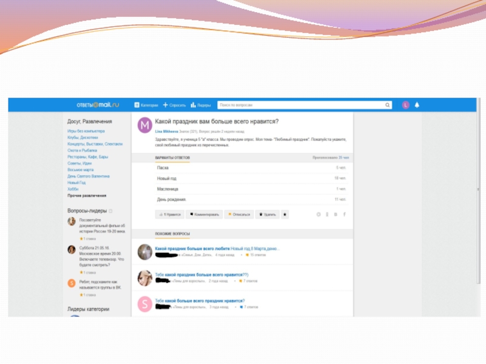486x364 pixels.
Task: Click the Комментировать button
Action: 204,215
